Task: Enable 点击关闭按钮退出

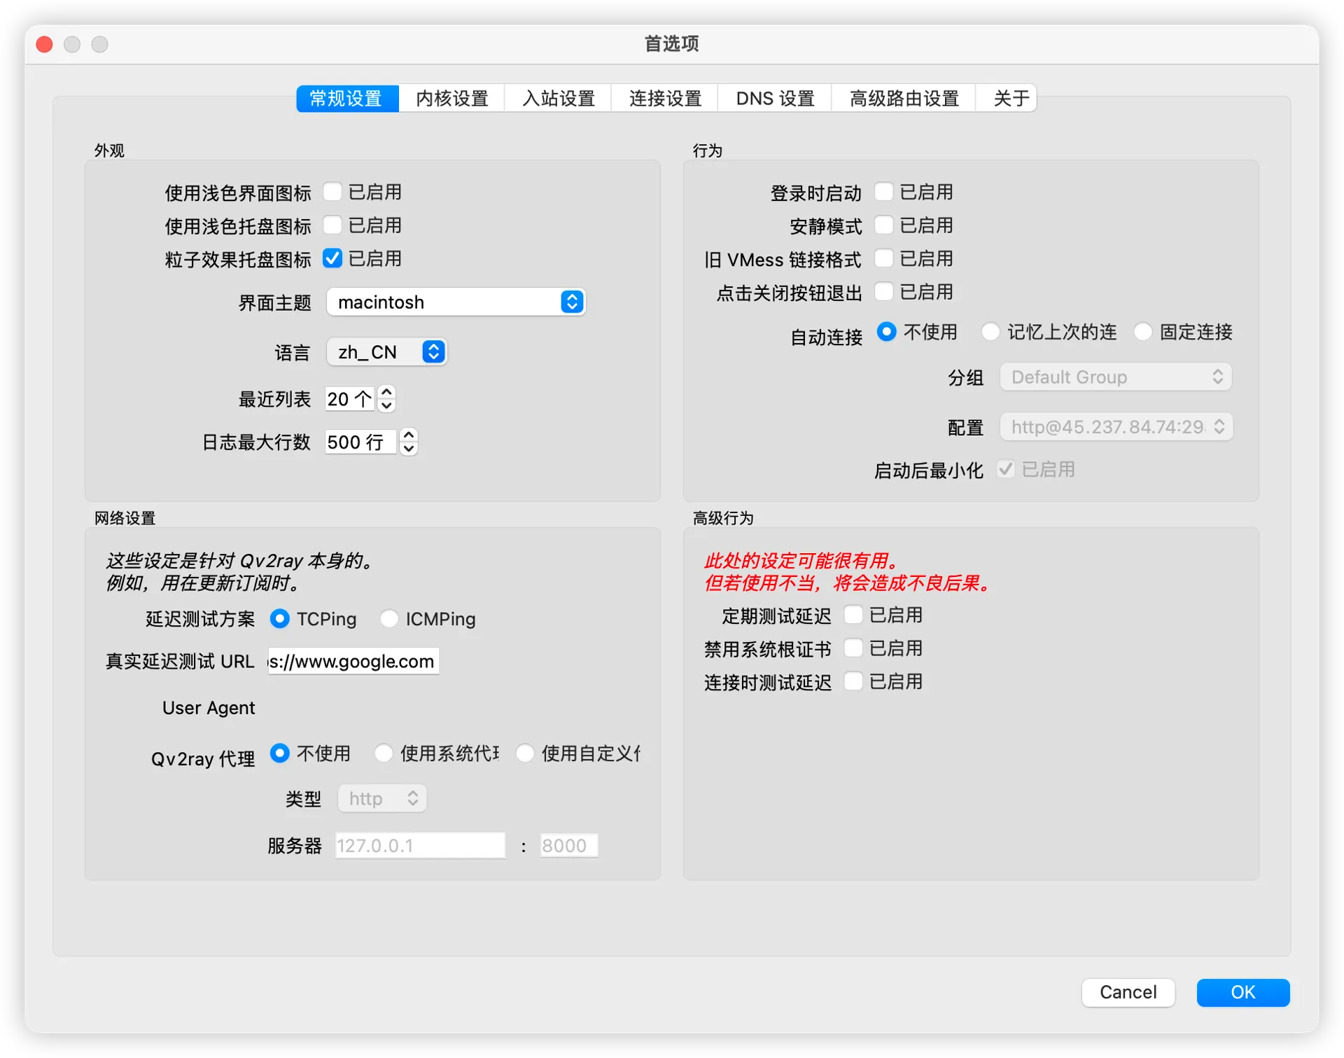Action: click(x=884, y=292)
